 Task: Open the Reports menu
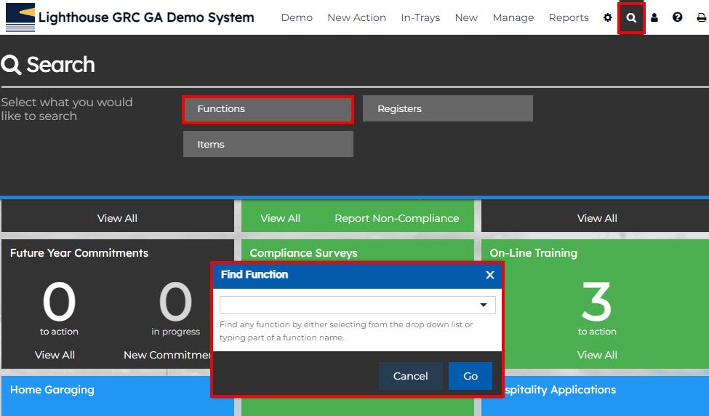tap(569, 17)
